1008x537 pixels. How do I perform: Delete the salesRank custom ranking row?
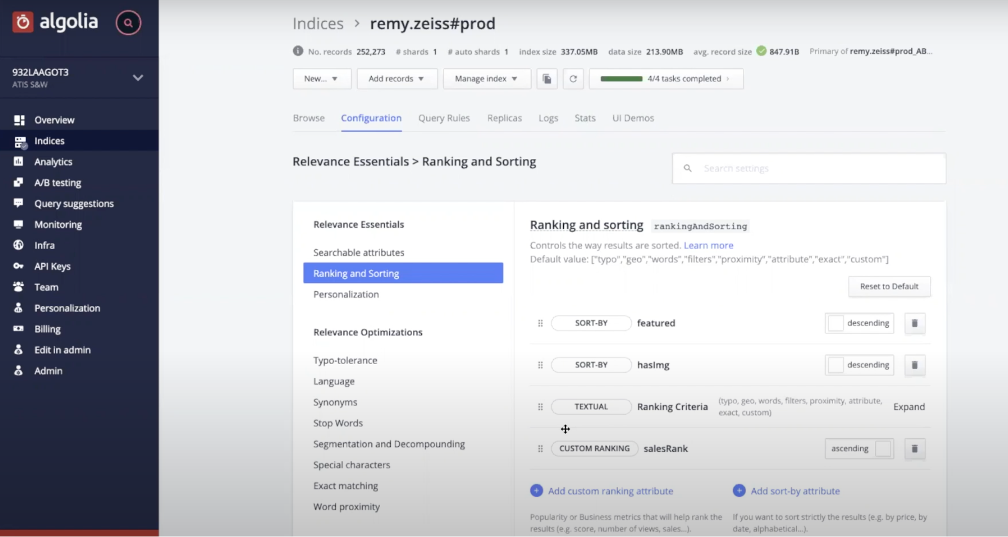[914, 449]
